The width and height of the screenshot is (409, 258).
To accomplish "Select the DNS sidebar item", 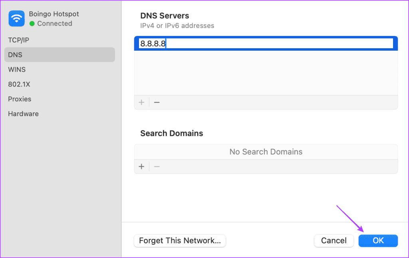I will click(15, 55).
